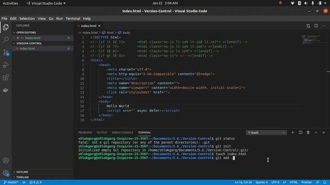Split the editor to the right
The image size is (330, 185).
tap(316, 26)
